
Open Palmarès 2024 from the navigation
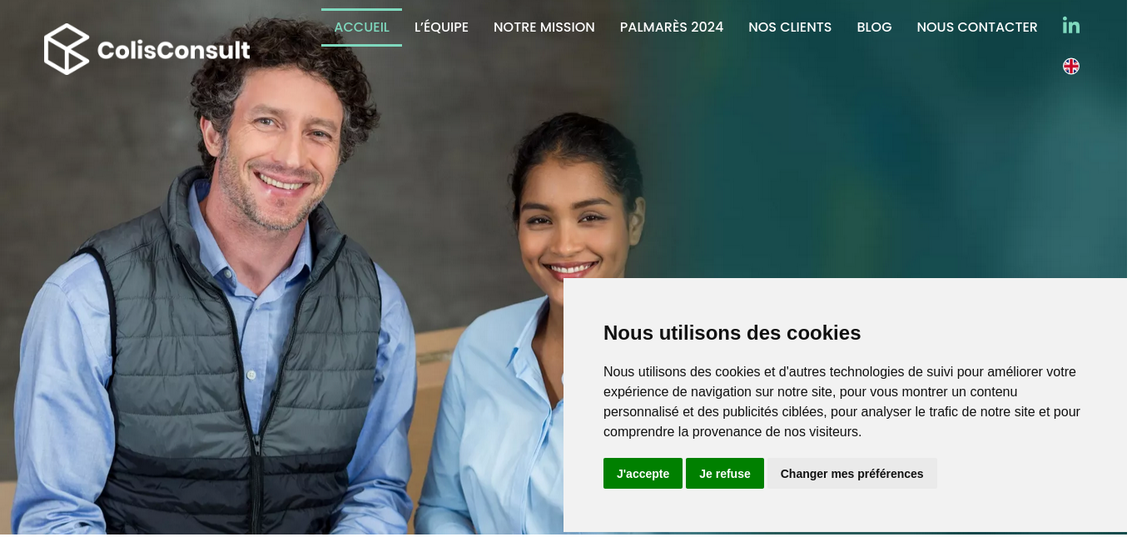click(672, 27)
